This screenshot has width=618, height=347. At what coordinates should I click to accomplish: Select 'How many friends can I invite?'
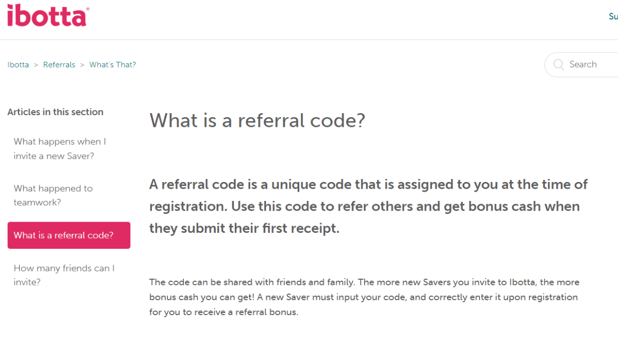pyautogui.click(x=63, y=275)
